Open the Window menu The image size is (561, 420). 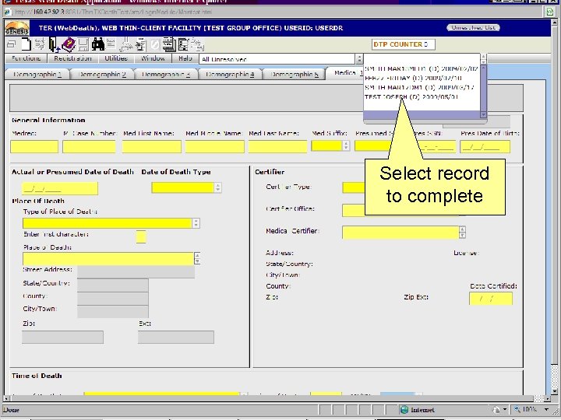(x=153, y=58)
